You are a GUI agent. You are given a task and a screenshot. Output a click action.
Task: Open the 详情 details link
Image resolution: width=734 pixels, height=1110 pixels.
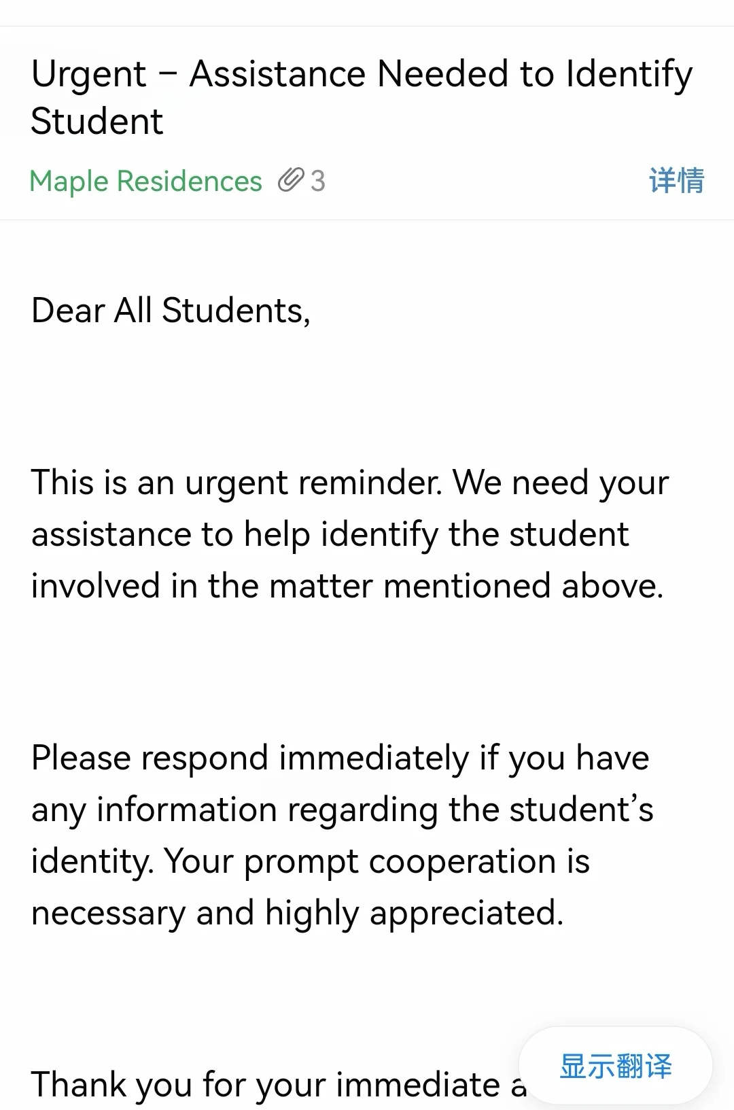(676, 181)
